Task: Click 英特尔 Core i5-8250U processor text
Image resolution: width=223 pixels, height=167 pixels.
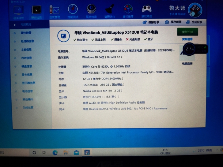Action: 106,66
